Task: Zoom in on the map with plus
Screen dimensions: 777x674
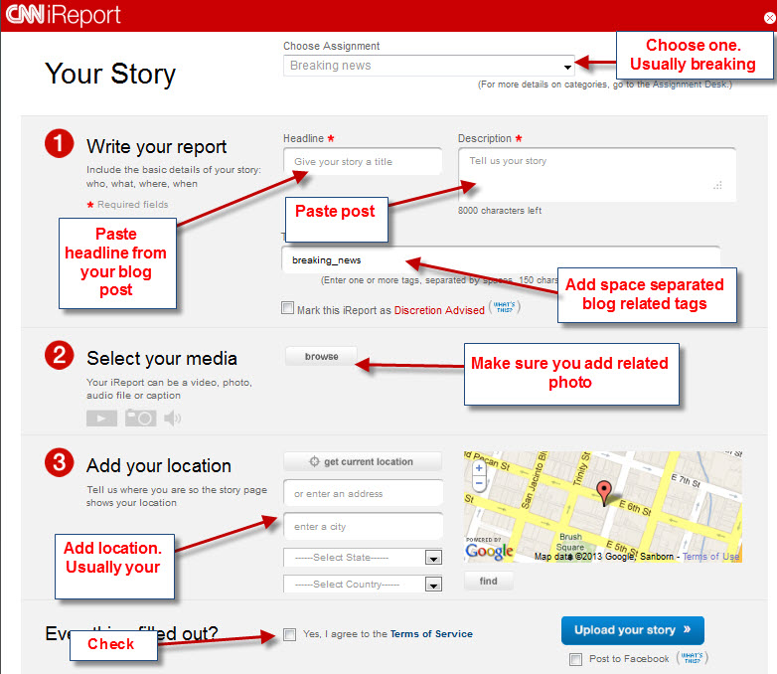Action: coord(479,467)
